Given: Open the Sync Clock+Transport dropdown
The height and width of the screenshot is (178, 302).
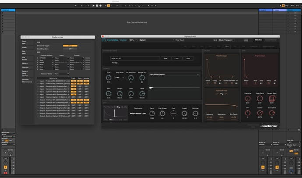Looking at the screenshot, I should pos(226,40).
